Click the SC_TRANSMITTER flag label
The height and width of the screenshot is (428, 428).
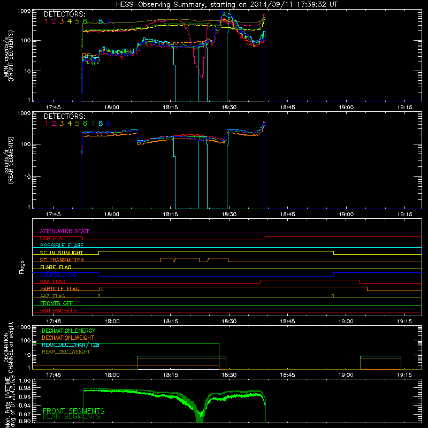[62, 260]
